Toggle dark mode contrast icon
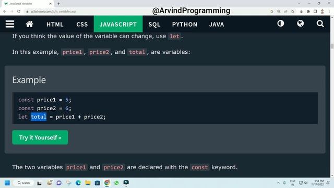The image size is (334, 188). point(281,23)
